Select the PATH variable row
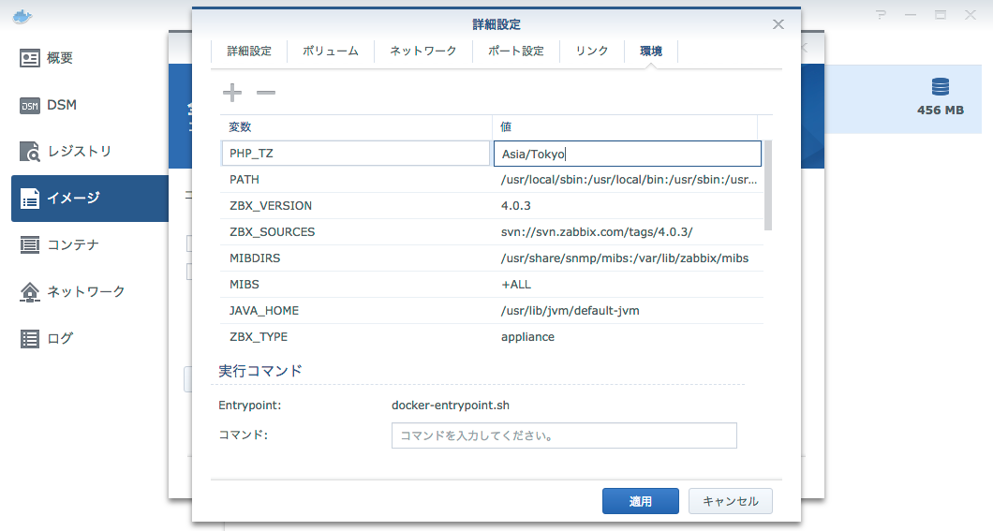Screen dimensions: 993x531 tap(492, 180)
